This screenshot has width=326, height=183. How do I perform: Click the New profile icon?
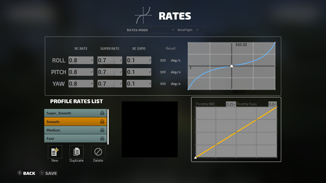[x=55, y=152]
